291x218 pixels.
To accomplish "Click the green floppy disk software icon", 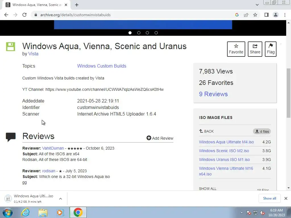I will coord(11,47).
